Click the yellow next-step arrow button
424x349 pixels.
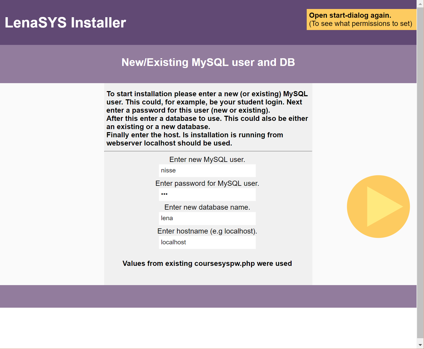(x=378, y=207)
